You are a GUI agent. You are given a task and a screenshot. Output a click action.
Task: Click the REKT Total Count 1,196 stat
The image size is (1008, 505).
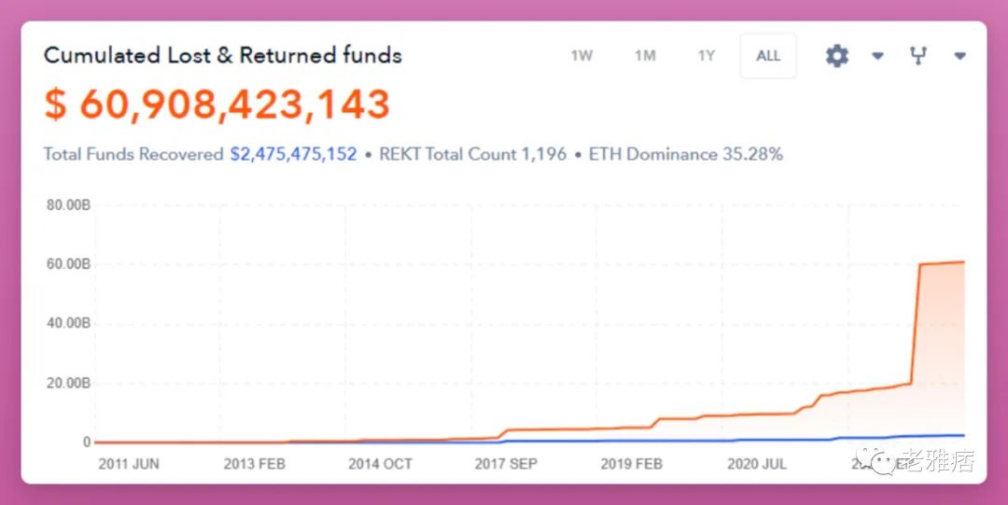click(x=472, y=154)
